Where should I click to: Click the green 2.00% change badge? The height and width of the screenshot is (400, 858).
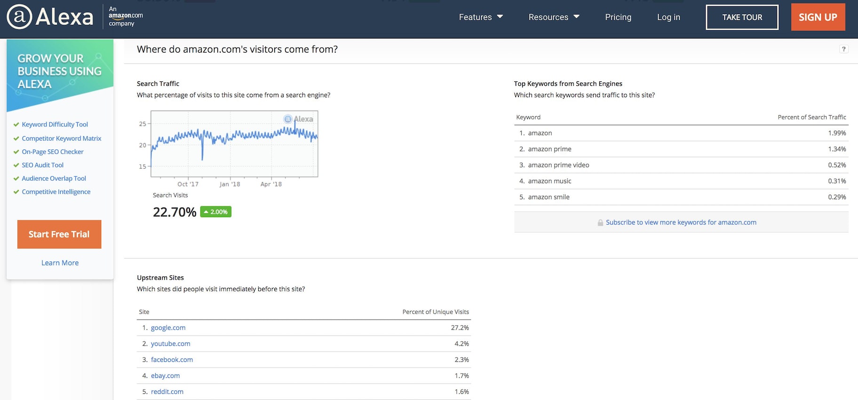[x=215, y=212]
